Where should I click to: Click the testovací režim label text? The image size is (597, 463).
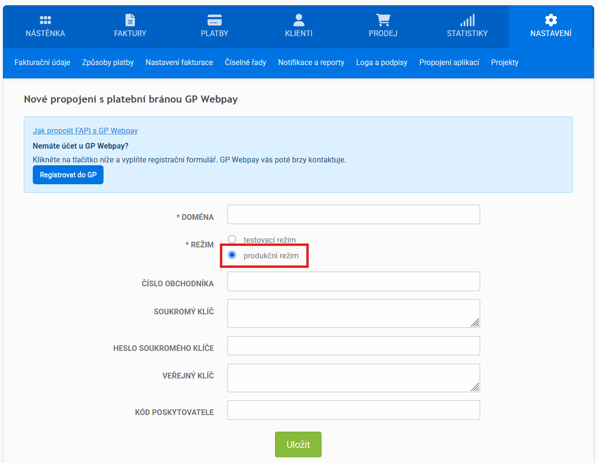tap(270, 240)
